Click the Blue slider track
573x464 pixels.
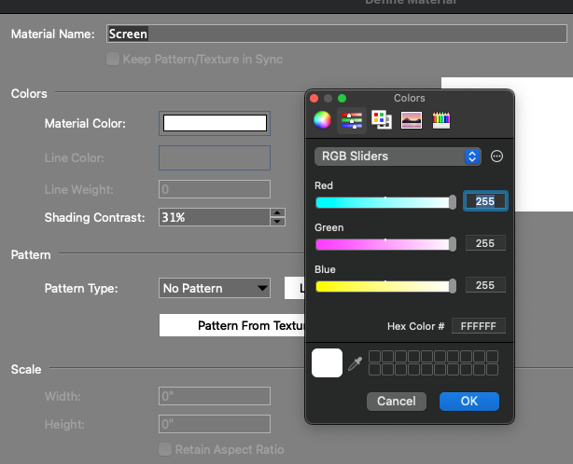384,286
